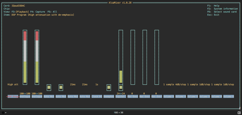Image resolution: width=242 pixels, height=115 pixels.
Task: Toggle the Deemphas switch box
Action: (109, 88)
